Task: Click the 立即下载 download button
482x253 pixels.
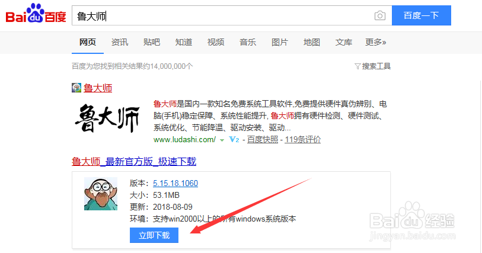Action: (x=154, y=235)
